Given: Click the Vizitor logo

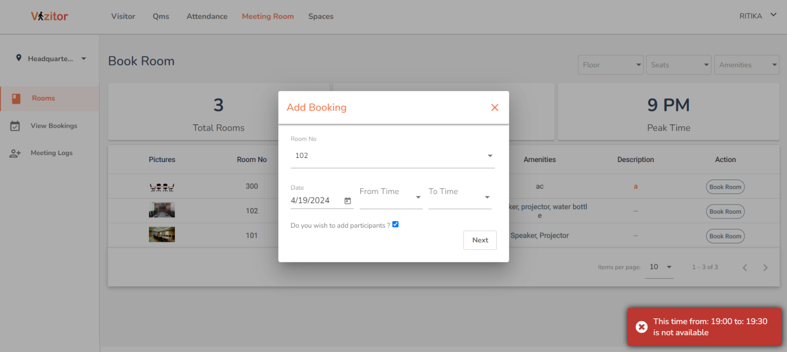Looking at the screenshot, I should point(49,16).
